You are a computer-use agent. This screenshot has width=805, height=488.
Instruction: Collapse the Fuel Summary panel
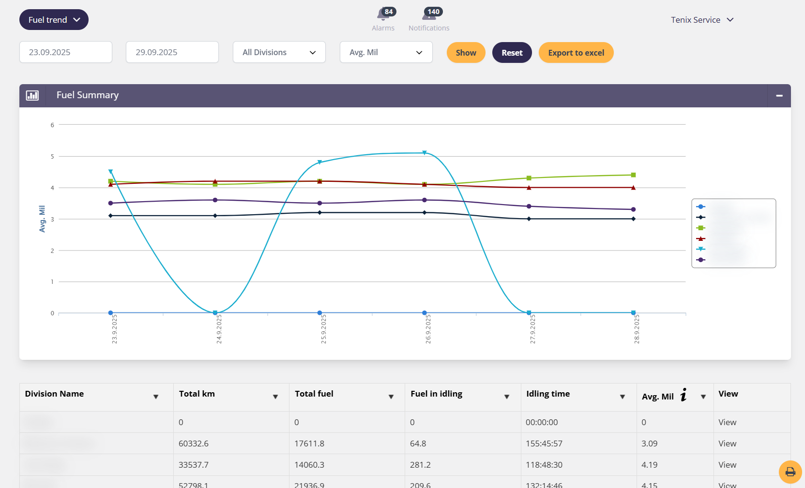(x=779, y=96)
